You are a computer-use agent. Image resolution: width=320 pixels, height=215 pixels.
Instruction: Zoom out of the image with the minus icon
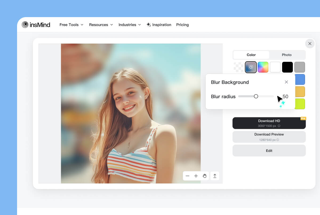point(187,176)
